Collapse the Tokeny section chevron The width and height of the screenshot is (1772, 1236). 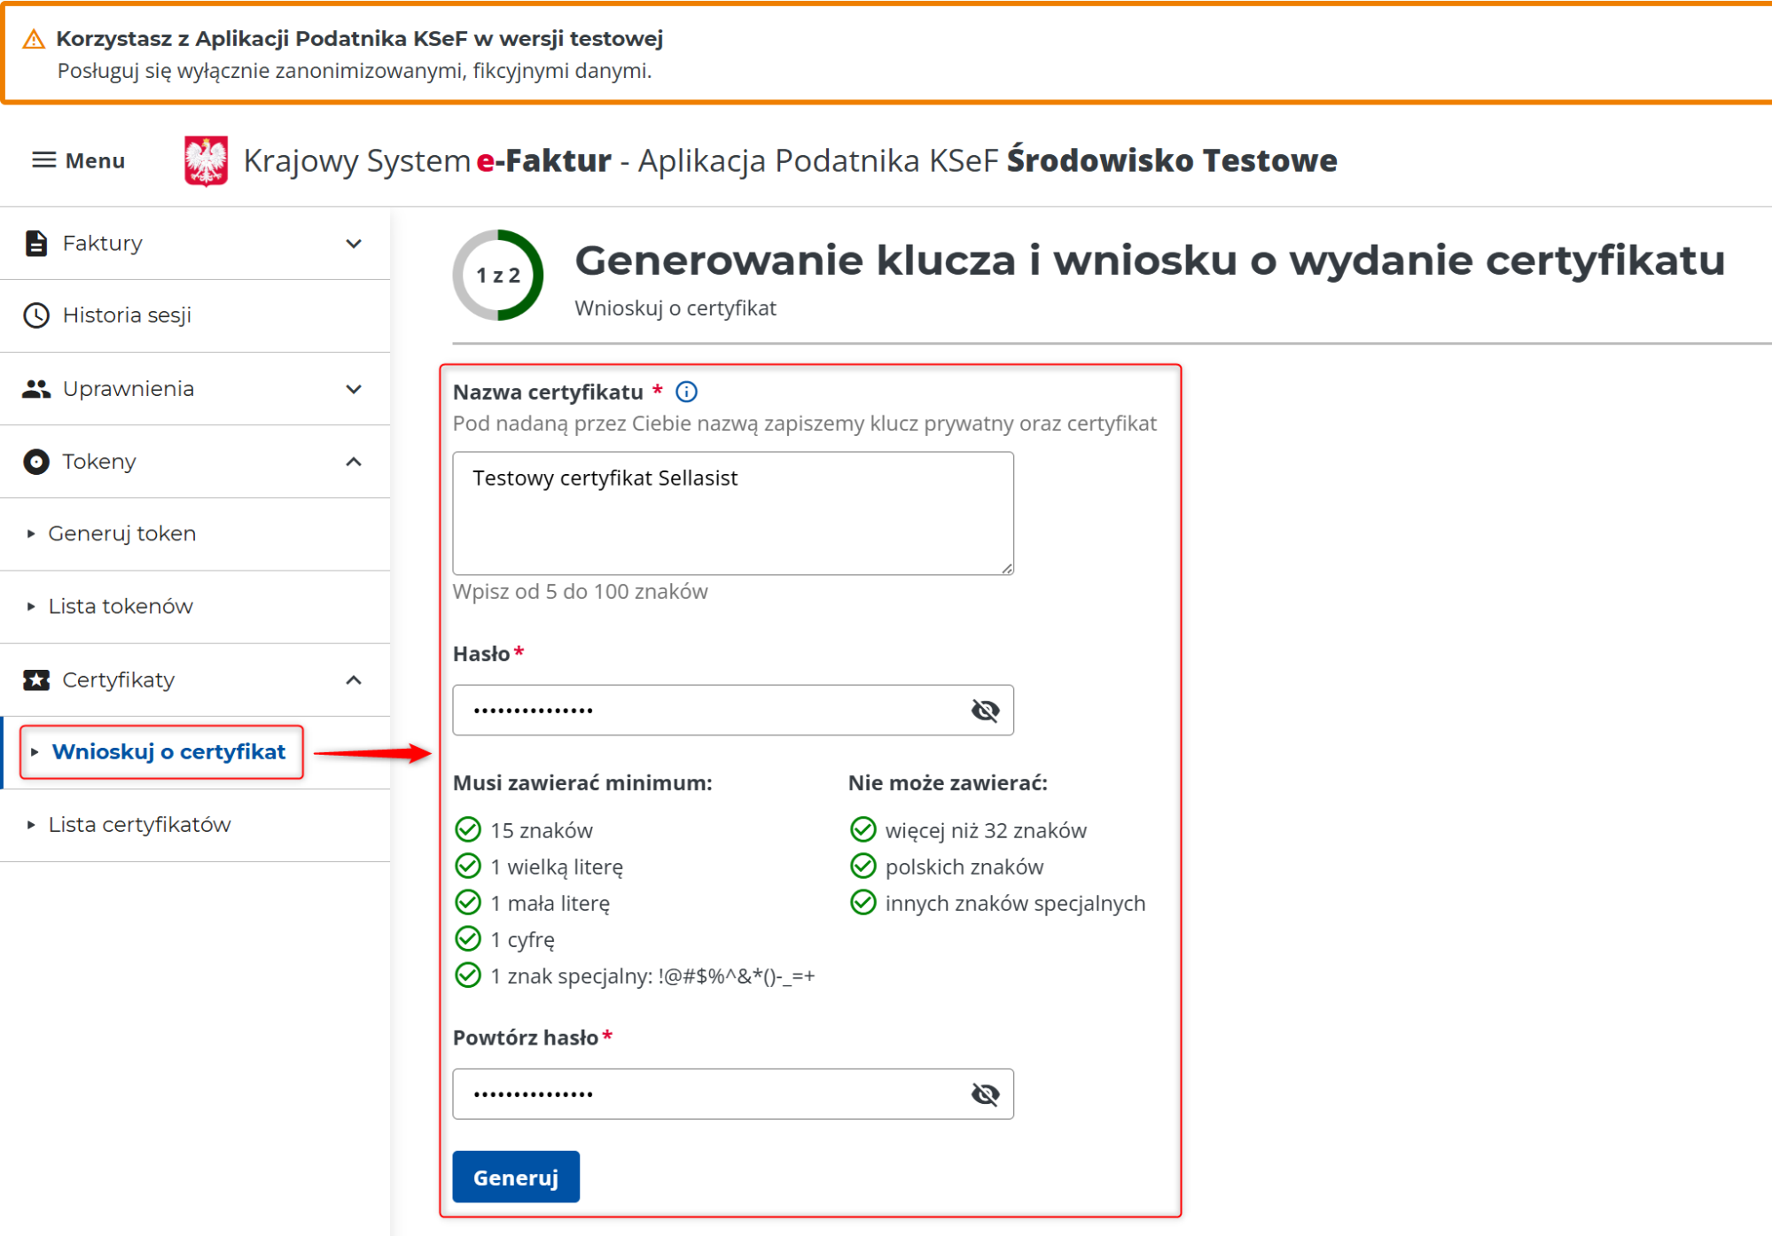354,462
